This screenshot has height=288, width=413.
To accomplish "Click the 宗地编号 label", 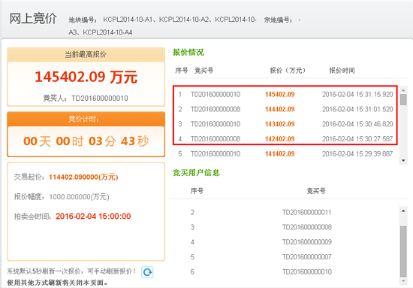I will [278, 20].
